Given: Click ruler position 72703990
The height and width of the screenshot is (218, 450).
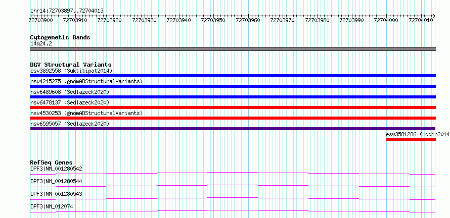Looking at the screenshot, I should coord(351,20).
